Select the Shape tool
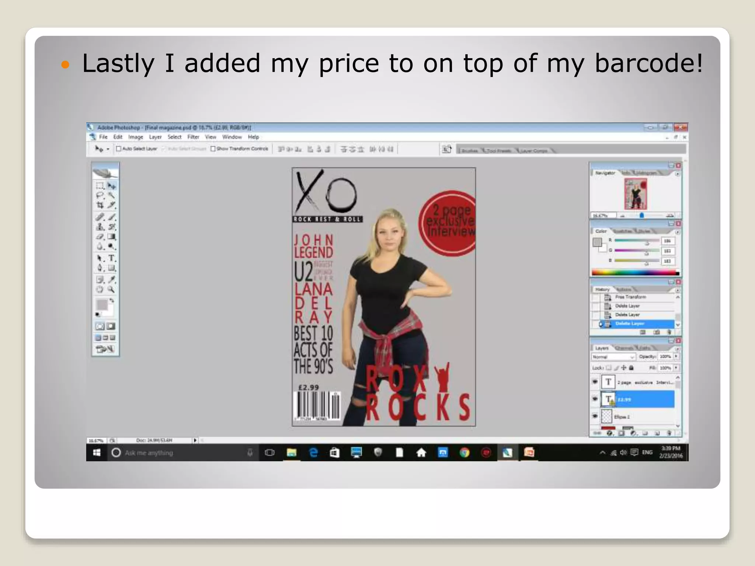This screenshot has height=566, width=755. 112,268
